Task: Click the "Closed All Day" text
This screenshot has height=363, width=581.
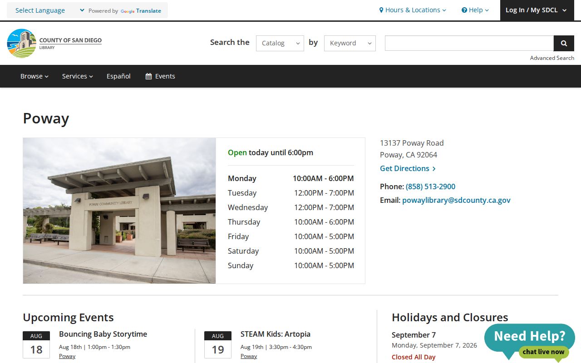Action: [414, 357]
